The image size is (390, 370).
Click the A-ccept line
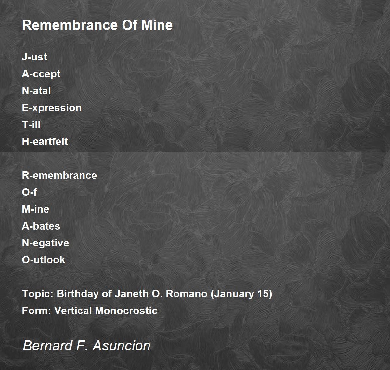click(41, 74)
